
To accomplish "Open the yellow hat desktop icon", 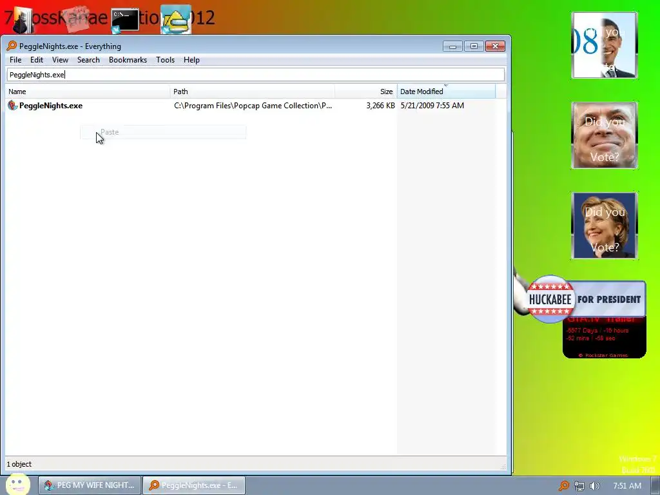I will point(176,20).
